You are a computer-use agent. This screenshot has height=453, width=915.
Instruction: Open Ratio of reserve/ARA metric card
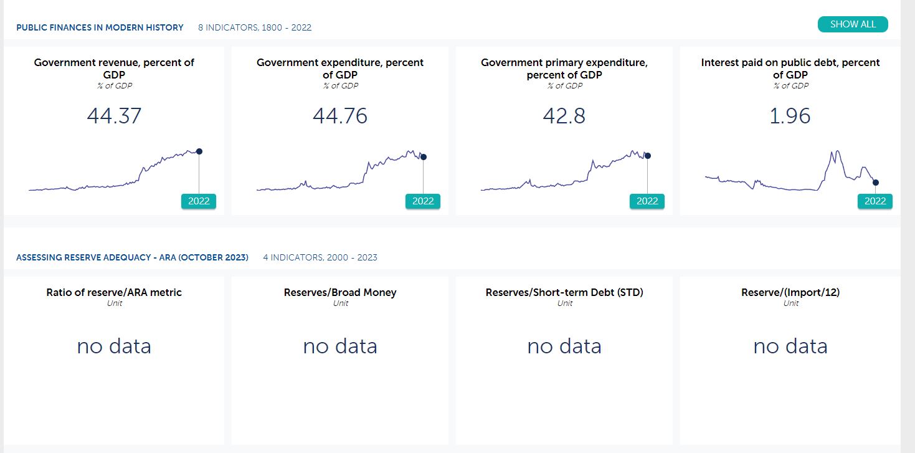[114, 292]
